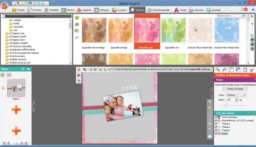Open the Projets tab
This screenshot has height=147, width=256.
(x=18, y=10)
